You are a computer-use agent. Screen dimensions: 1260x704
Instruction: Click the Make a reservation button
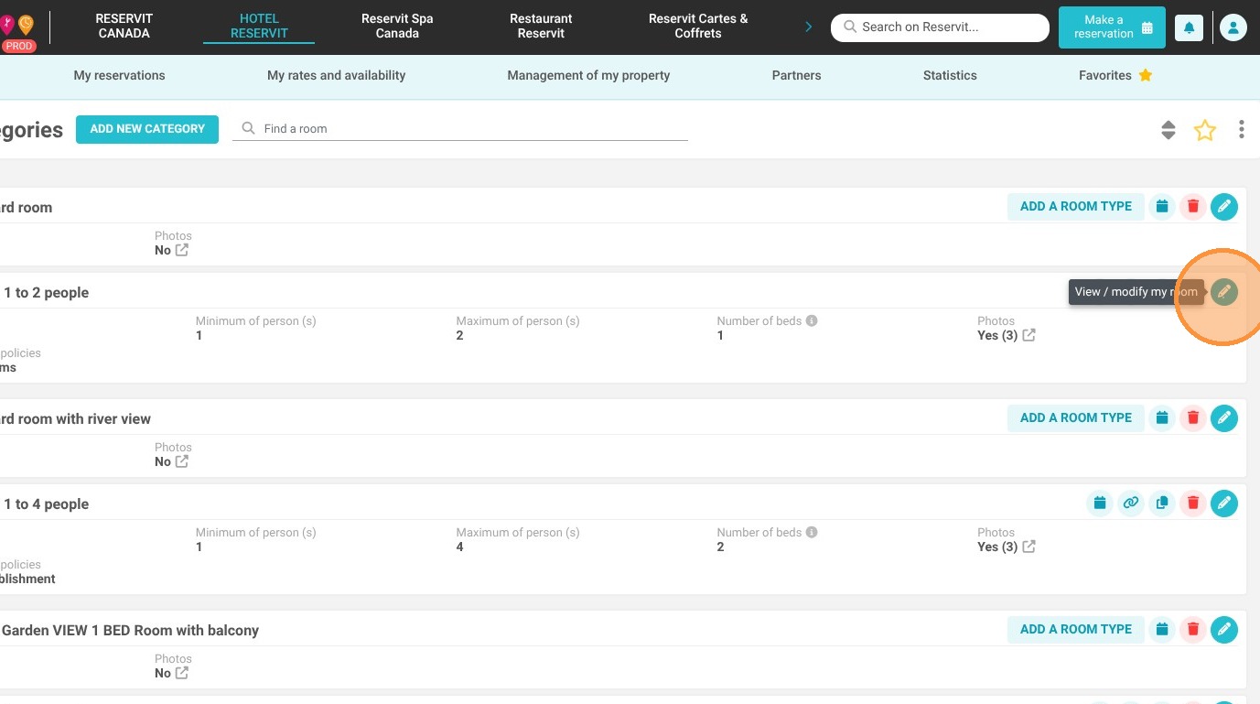(x=1112, y=27)
